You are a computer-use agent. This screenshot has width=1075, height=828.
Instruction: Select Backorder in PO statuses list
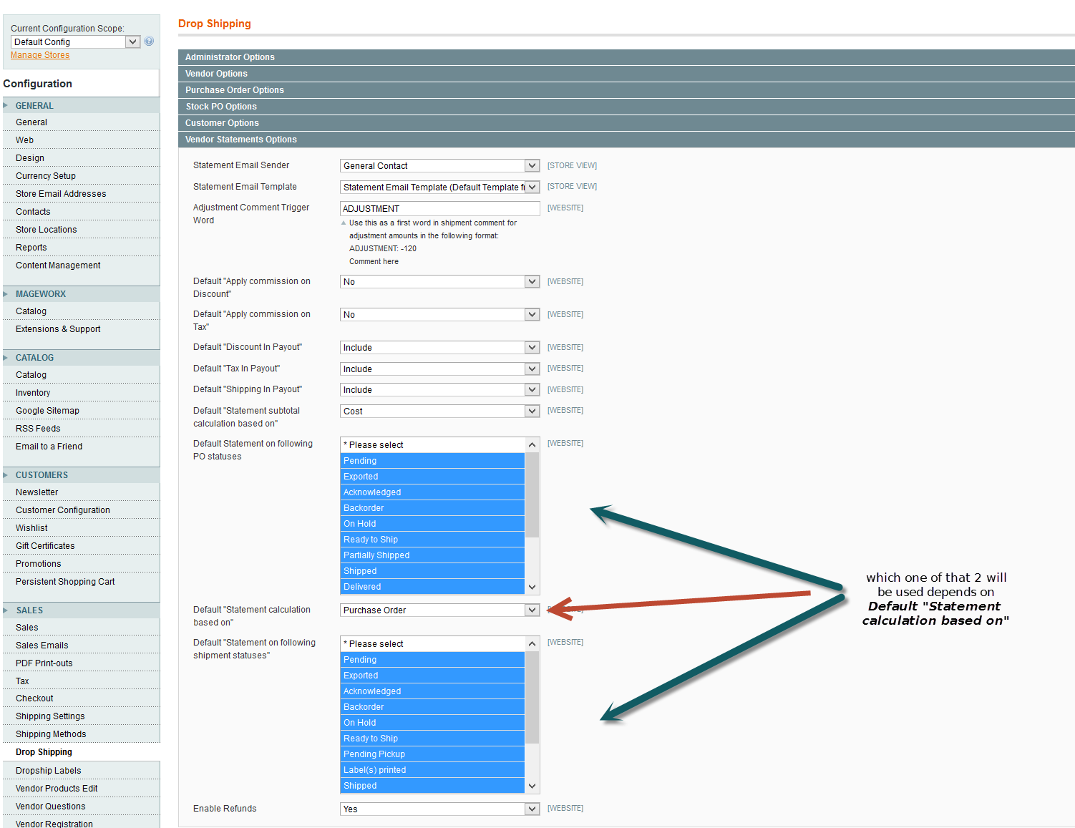click(x=432, y=508)
